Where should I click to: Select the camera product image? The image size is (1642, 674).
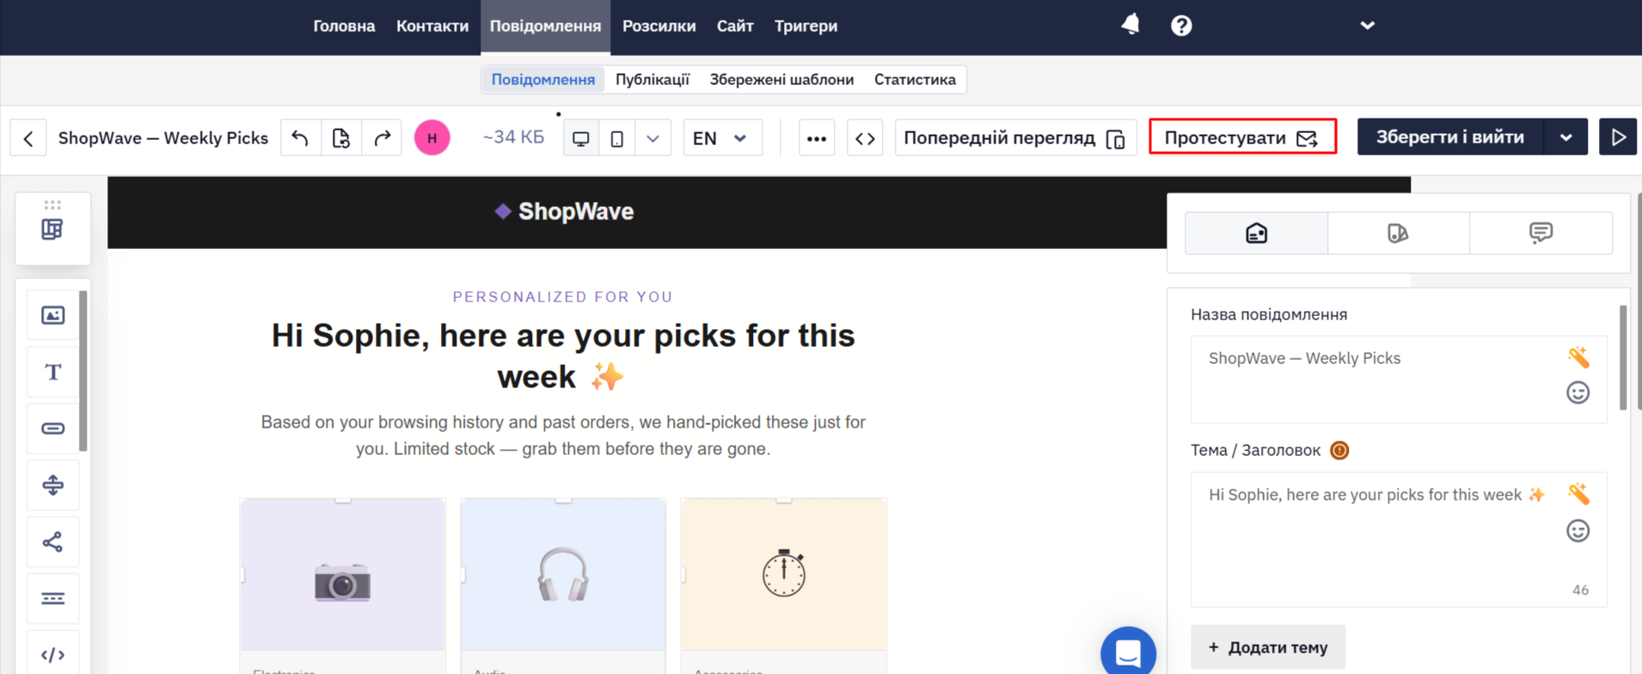[x=342, y=574]
